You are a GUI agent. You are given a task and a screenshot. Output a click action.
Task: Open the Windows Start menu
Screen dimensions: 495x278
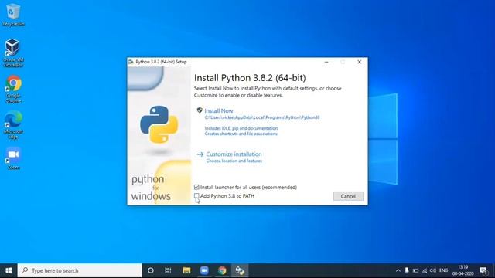[9, 270]
